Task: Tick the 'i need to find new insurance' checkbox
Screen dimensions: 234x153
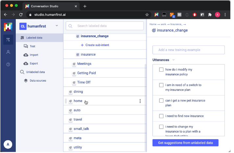Action: [161, 116]
